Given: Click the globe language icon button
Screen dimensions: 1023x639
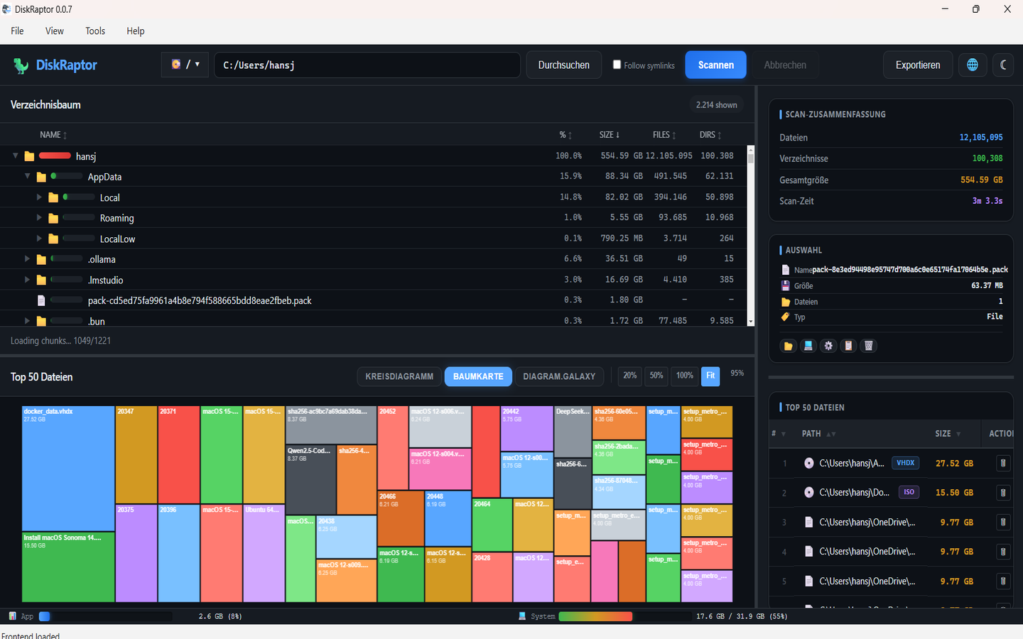Looking at the screenshot, I should coord(973,65).
